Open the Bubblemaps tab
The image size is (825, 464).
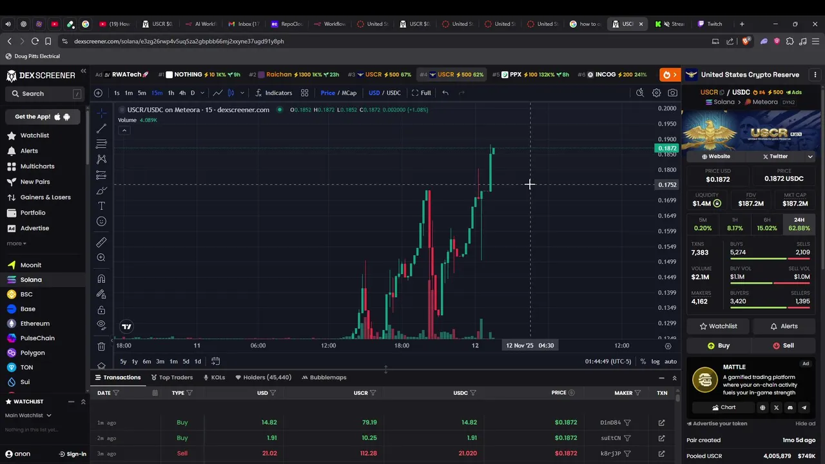[x=324, y=377]
